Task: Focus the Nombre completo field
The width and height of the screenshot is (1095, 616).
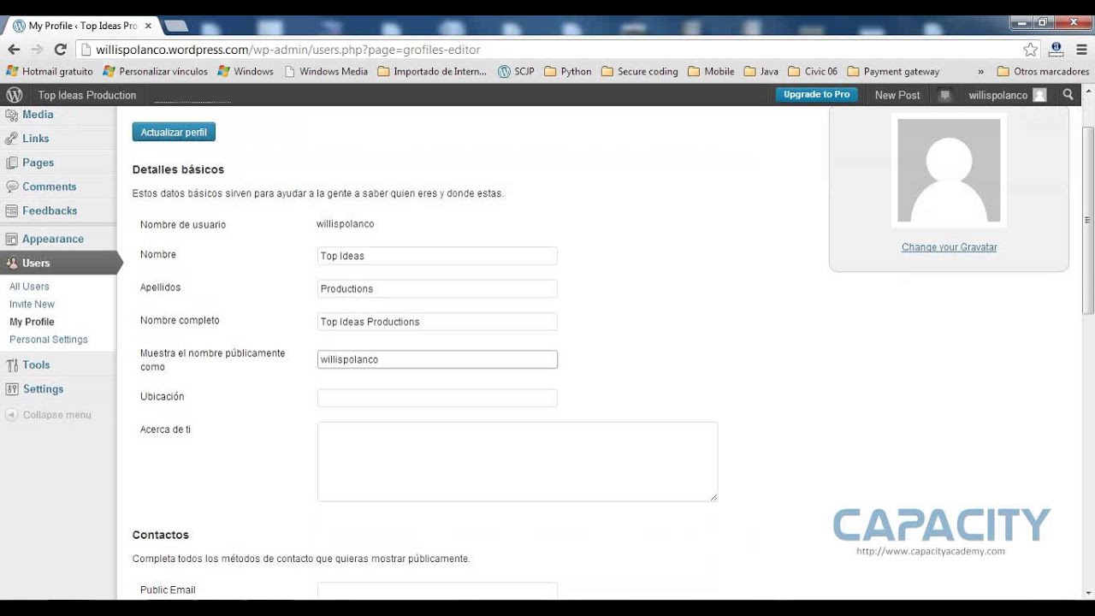Action: pyautogui.click(x=437, y=323)
